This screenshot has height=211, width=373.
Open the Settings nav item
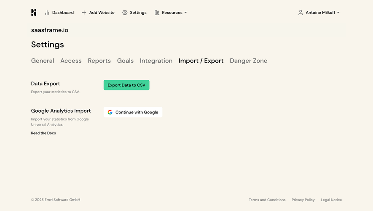pos(134,13)
